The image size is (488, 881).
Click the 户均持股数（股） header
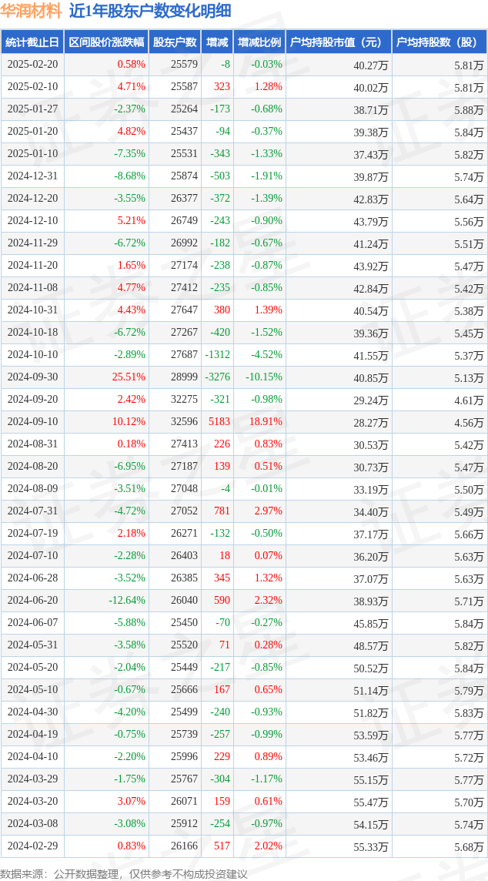pyautogui.click(x=440, y=42)
